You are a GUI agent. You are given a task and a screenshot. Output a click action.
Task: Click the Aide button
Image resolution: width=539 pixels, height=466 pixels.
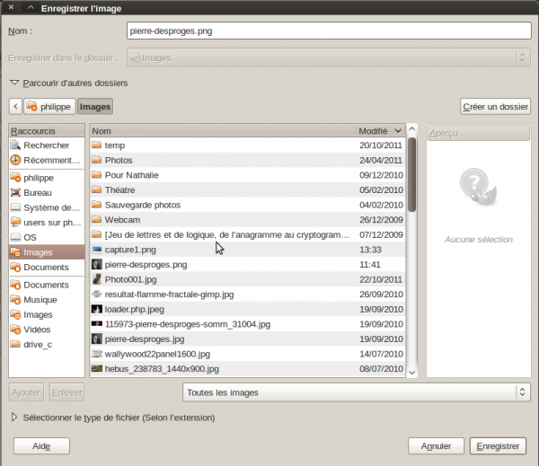point(41,446)
